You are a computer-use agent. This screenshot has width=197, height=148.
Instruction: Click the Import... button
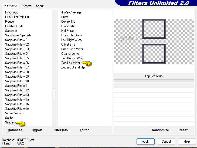39,130
